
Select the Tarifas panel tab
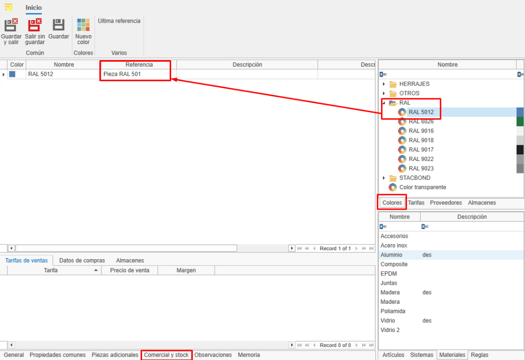tap(416, 203)
